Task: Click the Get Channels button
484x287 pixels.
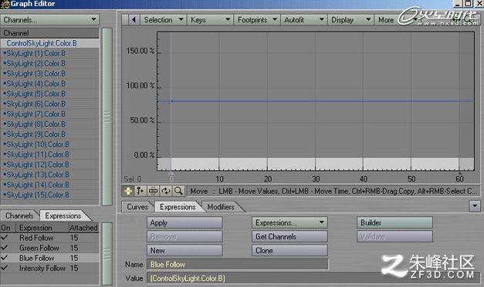Action: pyautogui.click(x=289, y=236)
